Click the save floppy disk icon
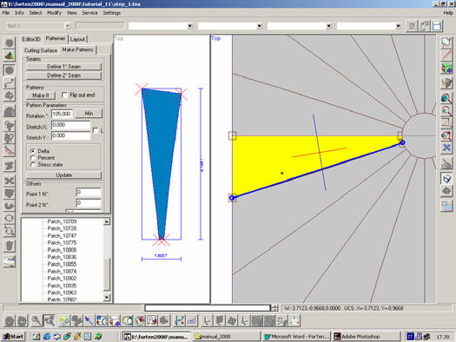Viewport: 456px width, 342px height. [x=437, y=26]
